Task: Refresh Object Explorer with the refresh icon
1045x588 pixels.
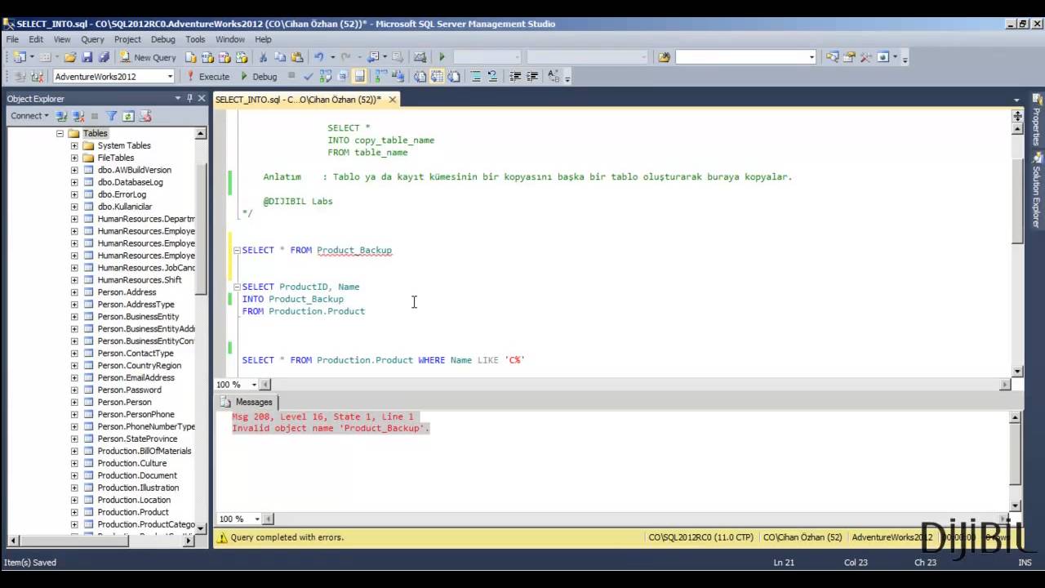Action: 128,116
